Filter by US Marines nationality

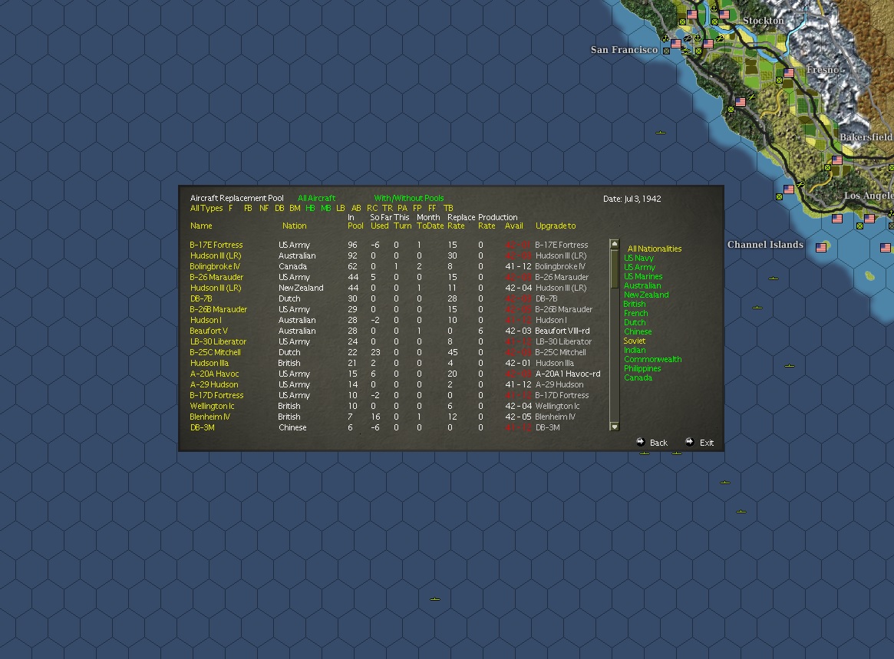(x=643, y=276)
